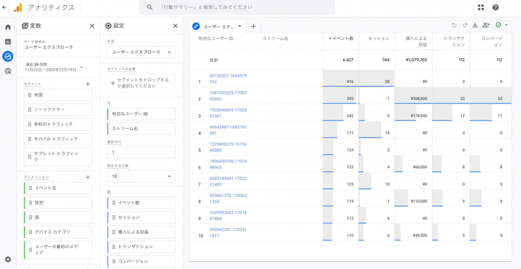Image resolution: width=521 pixels, height=269 pixels.
Task: Share exploration via add-user icon
Action: pyautogui.click(x=486, y=25)
